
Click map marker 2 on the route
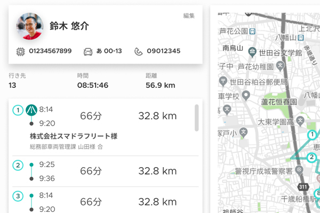coord(311,158)
